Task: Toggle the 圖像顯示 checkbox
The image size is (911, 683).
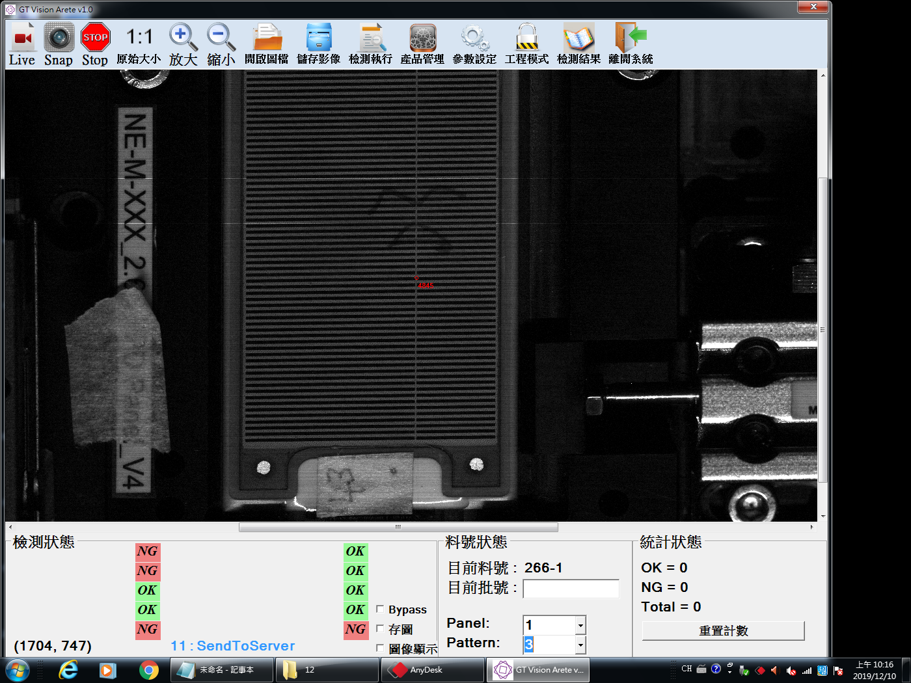Action: pos(381,648)
